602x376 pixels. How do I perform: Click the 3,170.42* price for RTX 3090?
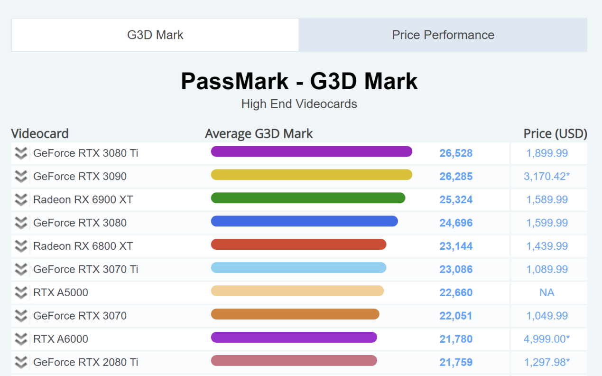click(x=546, y=177)
